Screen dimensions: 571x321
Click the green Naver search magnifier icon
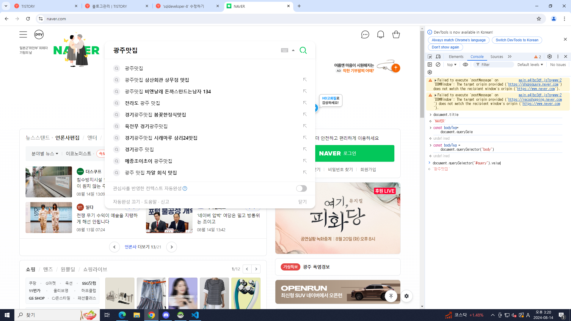(303, 50)
